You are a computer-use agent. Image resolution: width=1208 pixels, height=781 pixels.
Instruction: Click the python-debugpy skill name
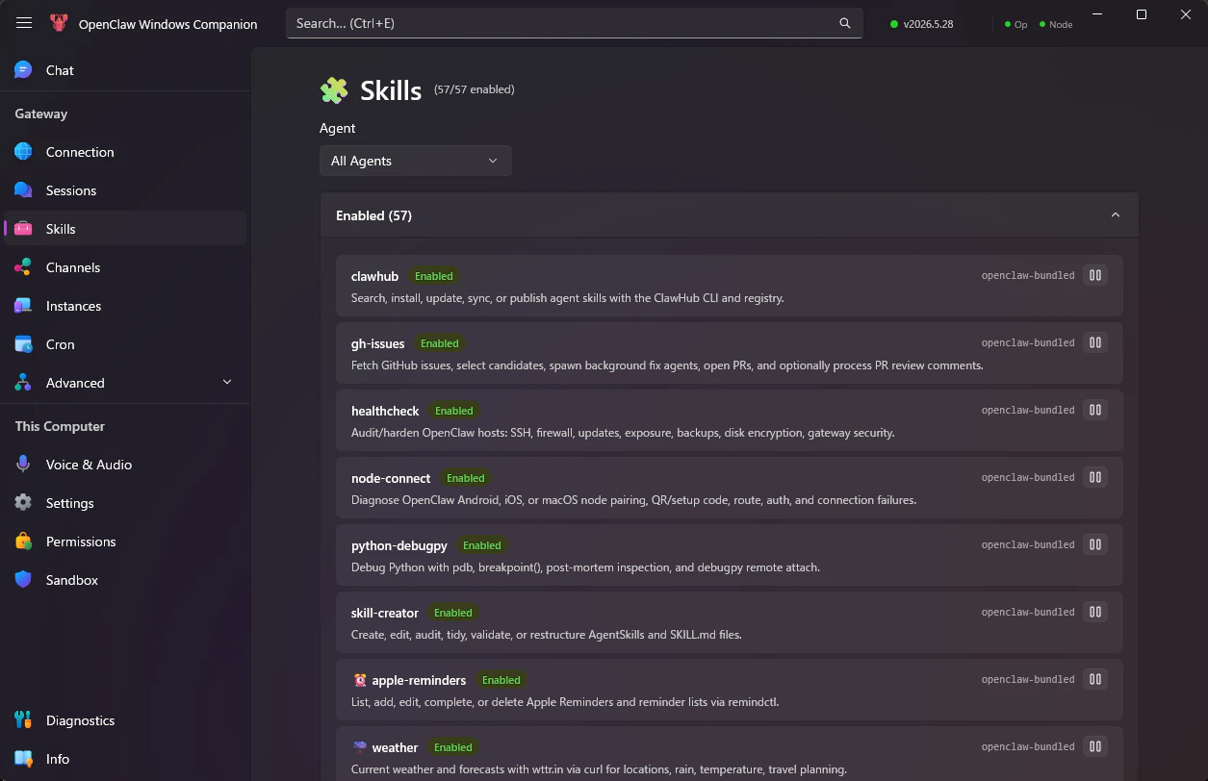tap(399, 545)
